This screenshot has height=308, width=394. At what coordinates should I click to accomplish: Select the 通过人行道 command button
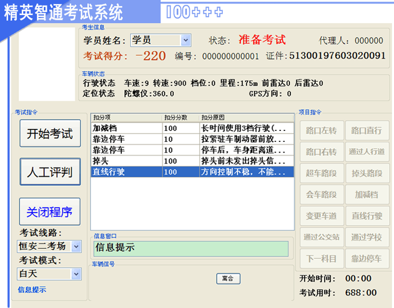367,151
